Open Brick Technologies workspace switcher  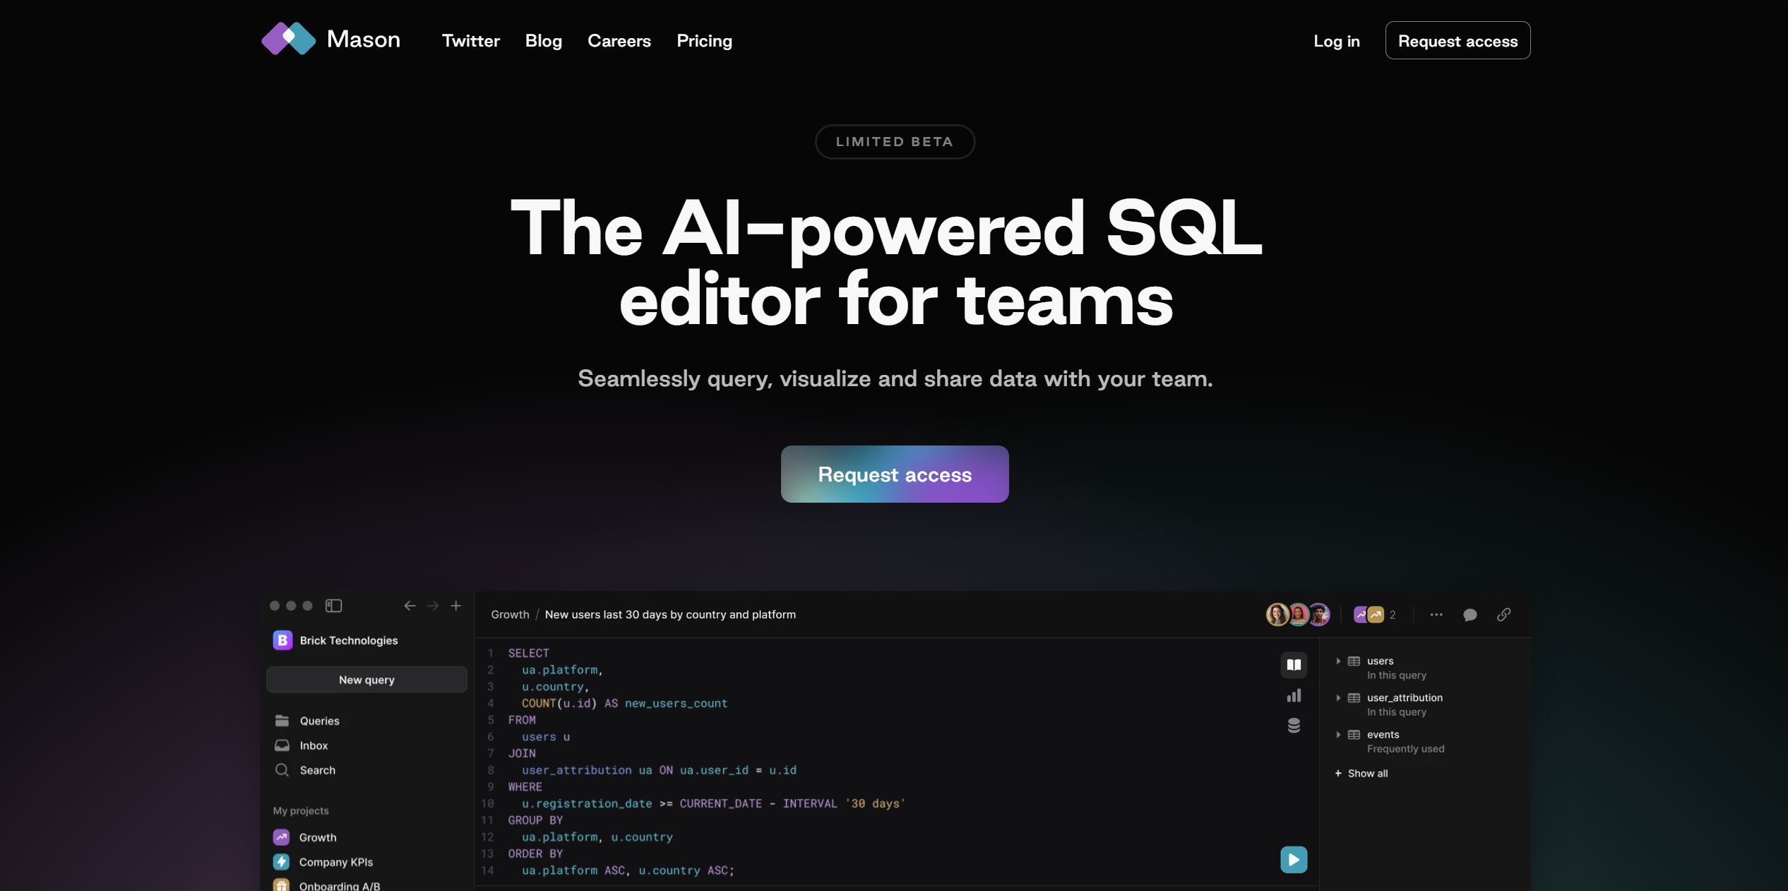coord(335,640)
